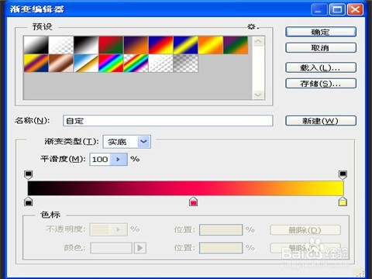372x279 pixels.
Task: Close the 渐变编辑器 dialog
Action: click(355, 10)
